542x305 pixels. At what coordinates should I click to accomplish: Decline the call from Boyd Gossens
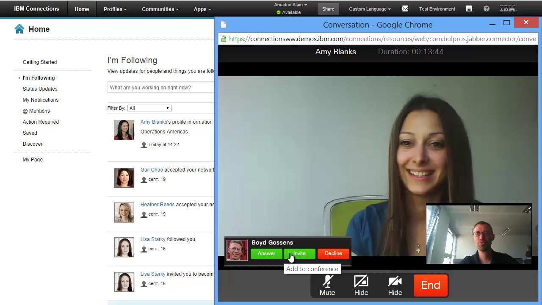pos(333,253)
